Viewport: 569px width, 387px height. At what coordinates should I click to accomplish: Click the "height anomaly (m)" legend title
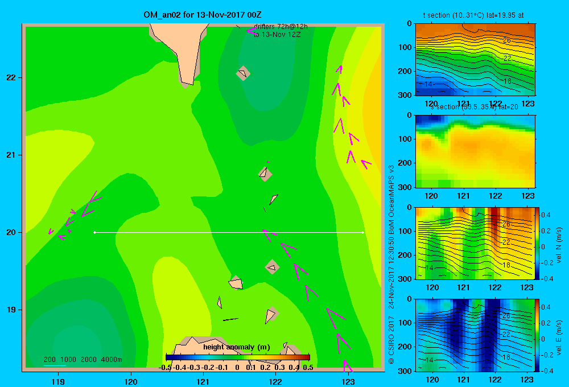click(237, 347)
